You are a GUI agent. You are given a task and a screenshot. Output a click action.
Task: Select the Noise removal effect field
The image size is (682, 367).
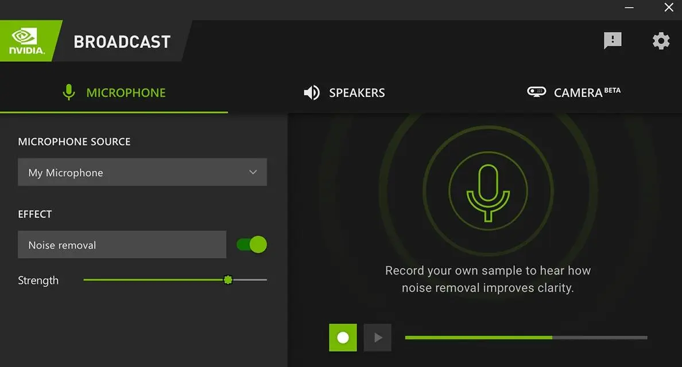pyautogui.click(x=122, y=244)
